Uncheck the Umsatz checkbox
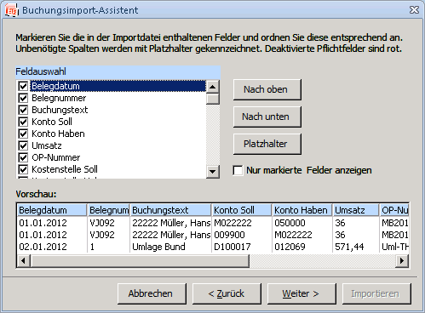 pyautogui.click(x=23, y=145)
